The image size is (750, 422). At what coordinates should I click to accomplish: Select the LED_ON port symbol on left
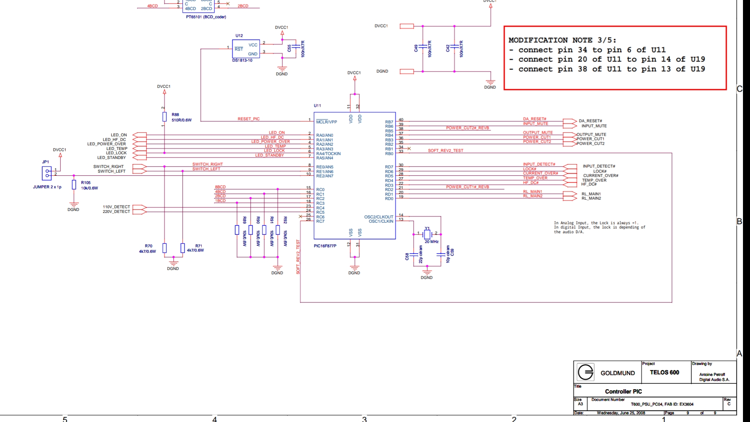click(x=139, y=135)
